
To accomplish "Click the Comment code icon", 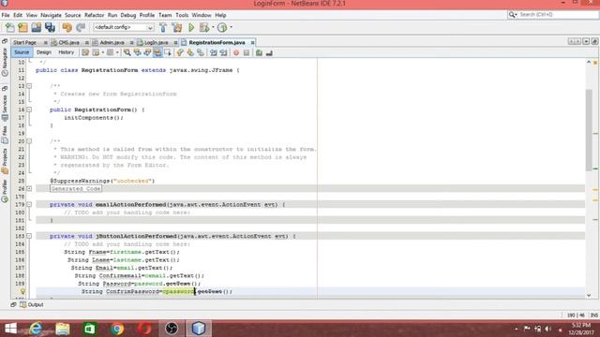I will coord(259,52).
